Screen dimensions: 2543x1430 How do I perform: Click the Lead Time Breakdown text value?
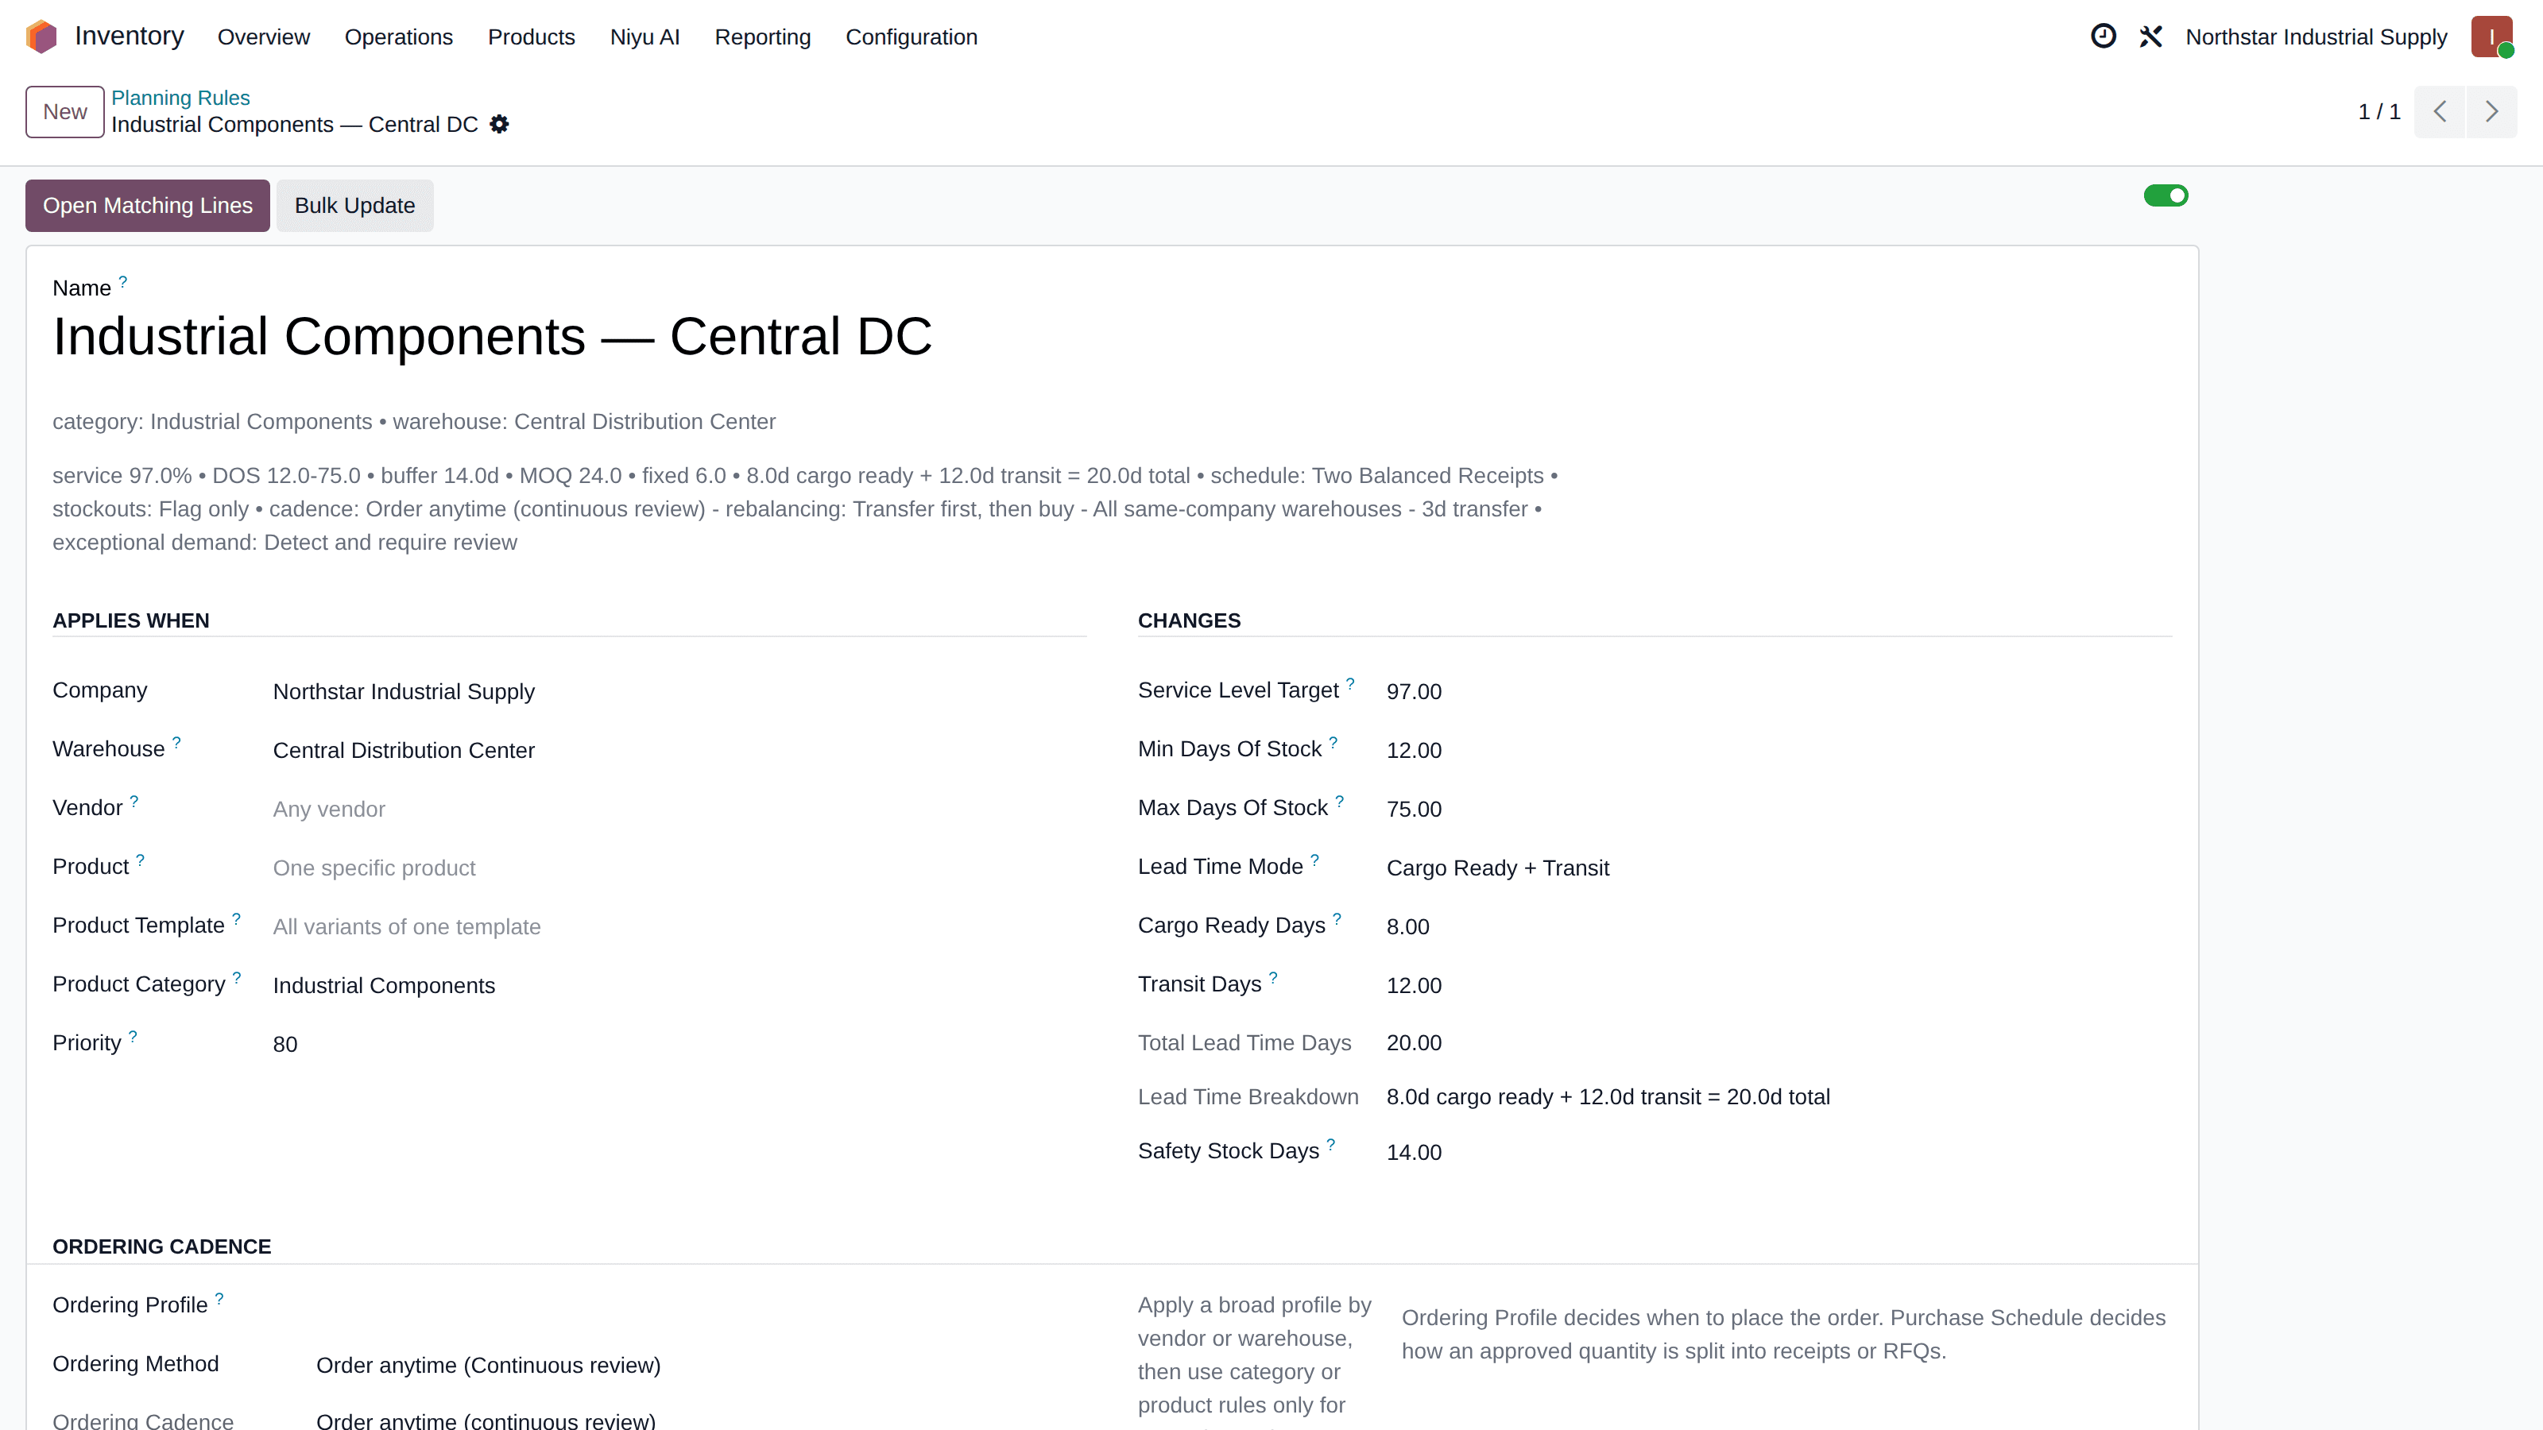coord(1608,1096)
